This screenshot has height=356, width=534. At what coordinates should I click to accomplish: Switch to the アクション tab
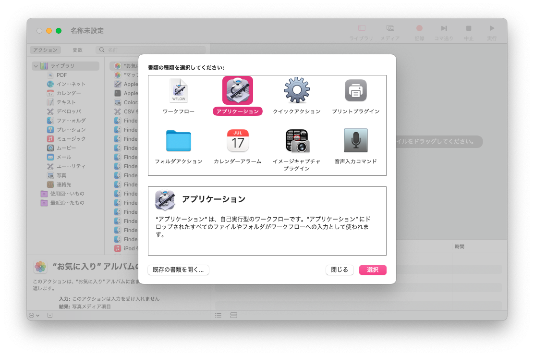pyautogui.click(x=45, y=50)
